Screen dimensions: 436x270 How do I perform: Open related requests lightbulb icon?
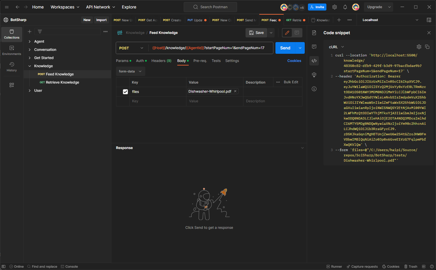[x=314, y=75]
